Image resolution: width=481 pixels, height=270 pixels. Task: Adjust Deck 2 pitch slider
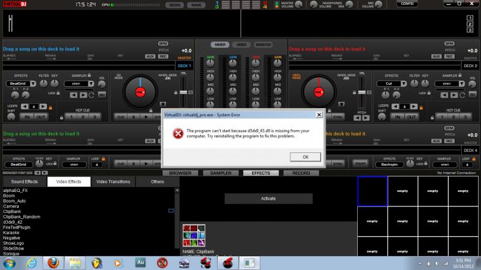pyautogui.click(x=362, y=92)
